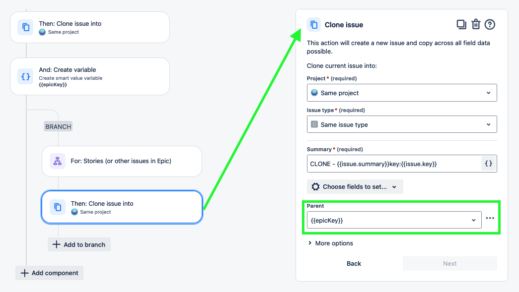This screenshot has width=519, height=292.
Task: Click the trash icon to delete the Clone action
Action: [476, 24]
